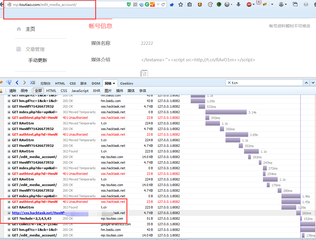
Task: Go forward using the Firebug gray right arrow
Action: 24,83
